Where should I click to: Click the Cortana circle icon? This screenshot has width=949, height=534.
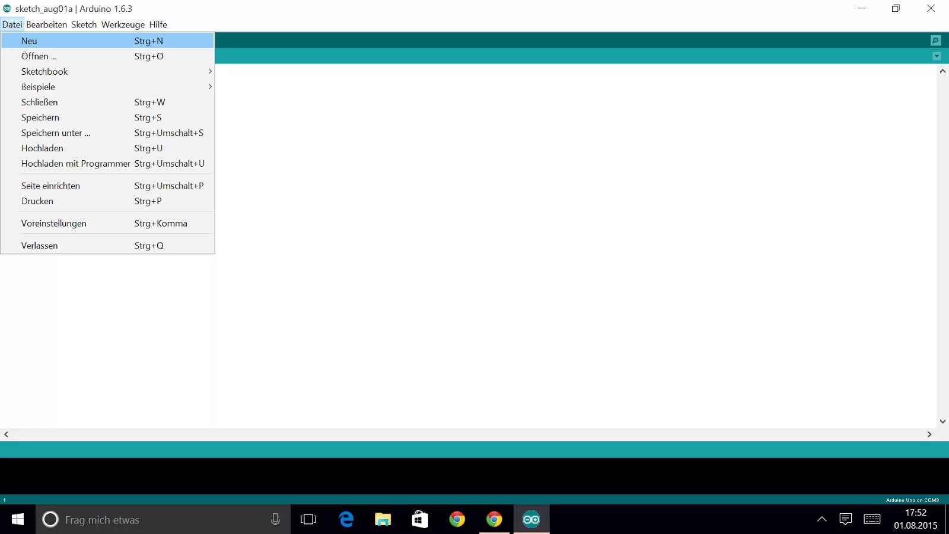coord(50,520)
